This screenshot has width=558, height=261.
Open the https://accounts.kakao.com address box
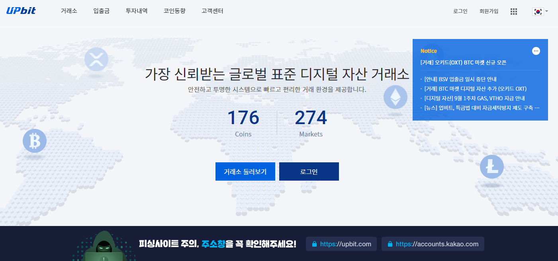(x=433, y=244)
